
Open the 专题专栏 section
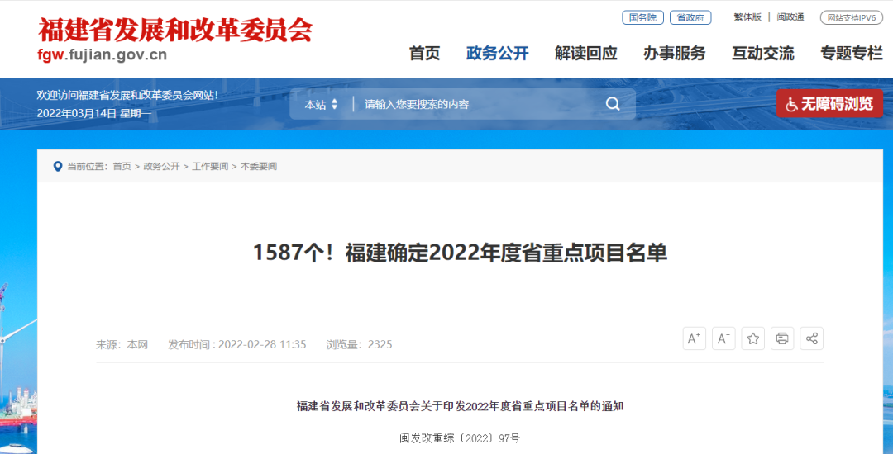(x=851, y=54)
